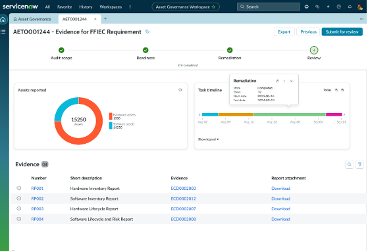Open the Workspaces menu

(x=111, y=7)
